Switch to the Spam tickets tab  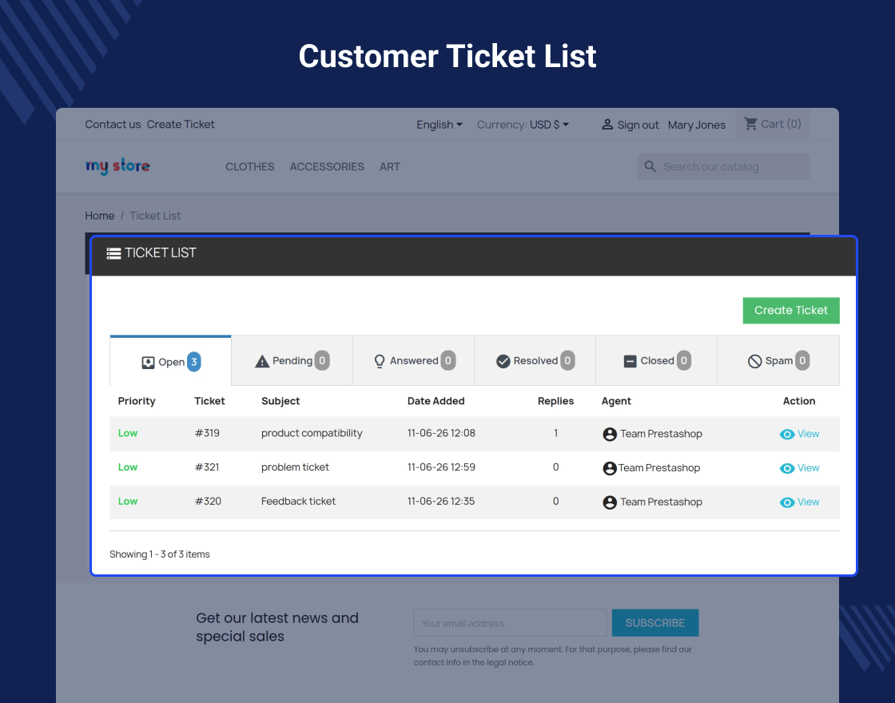(778, 360)
